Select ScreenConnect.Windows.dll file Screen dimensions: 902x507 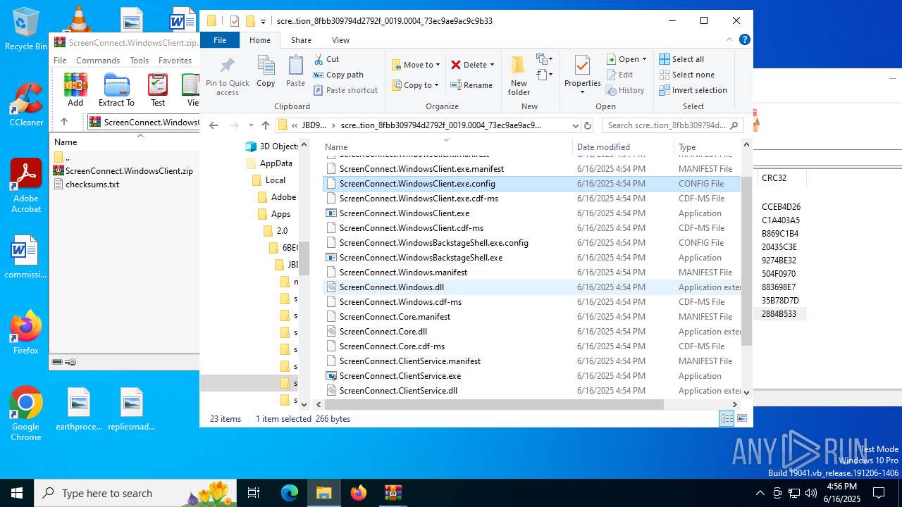391,287
